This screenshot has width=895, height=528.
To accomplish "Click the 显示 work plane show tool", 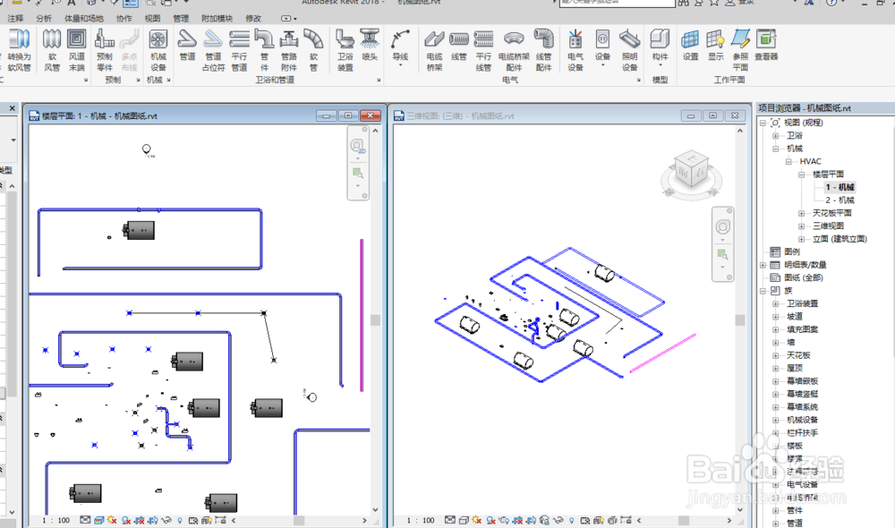I will point(716,45).
